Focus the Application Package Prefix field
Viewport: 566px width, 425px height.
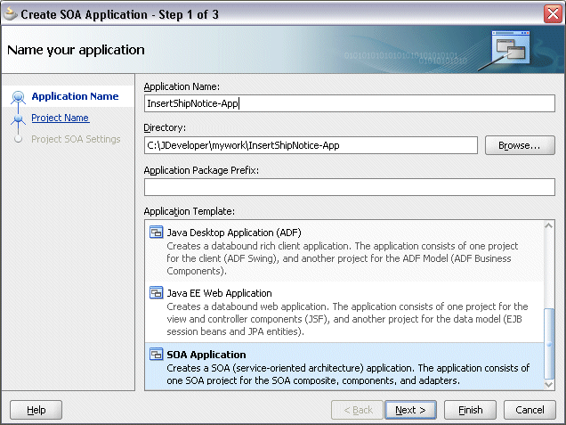[350, 187]
